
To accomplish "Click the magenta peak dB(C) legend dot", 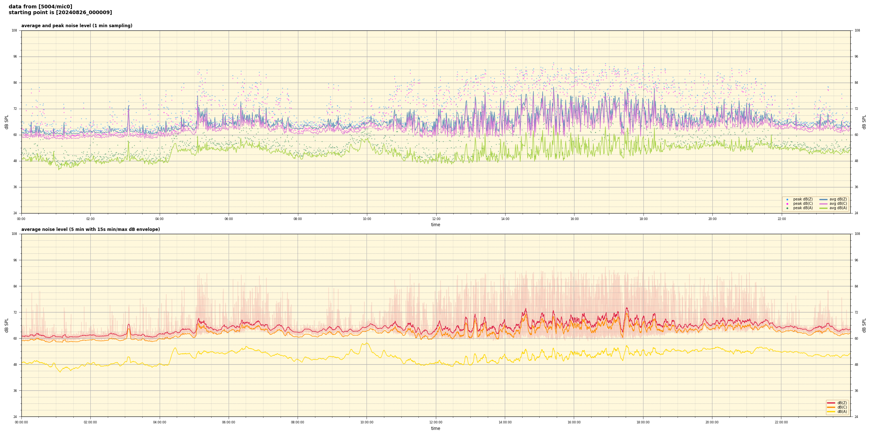I will pyautogui.click(x=787, y=204).
